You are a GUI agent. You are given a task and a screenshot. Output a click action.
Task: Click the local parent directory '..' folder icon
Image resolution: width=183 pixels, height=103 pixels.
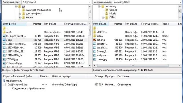(4, 28)
